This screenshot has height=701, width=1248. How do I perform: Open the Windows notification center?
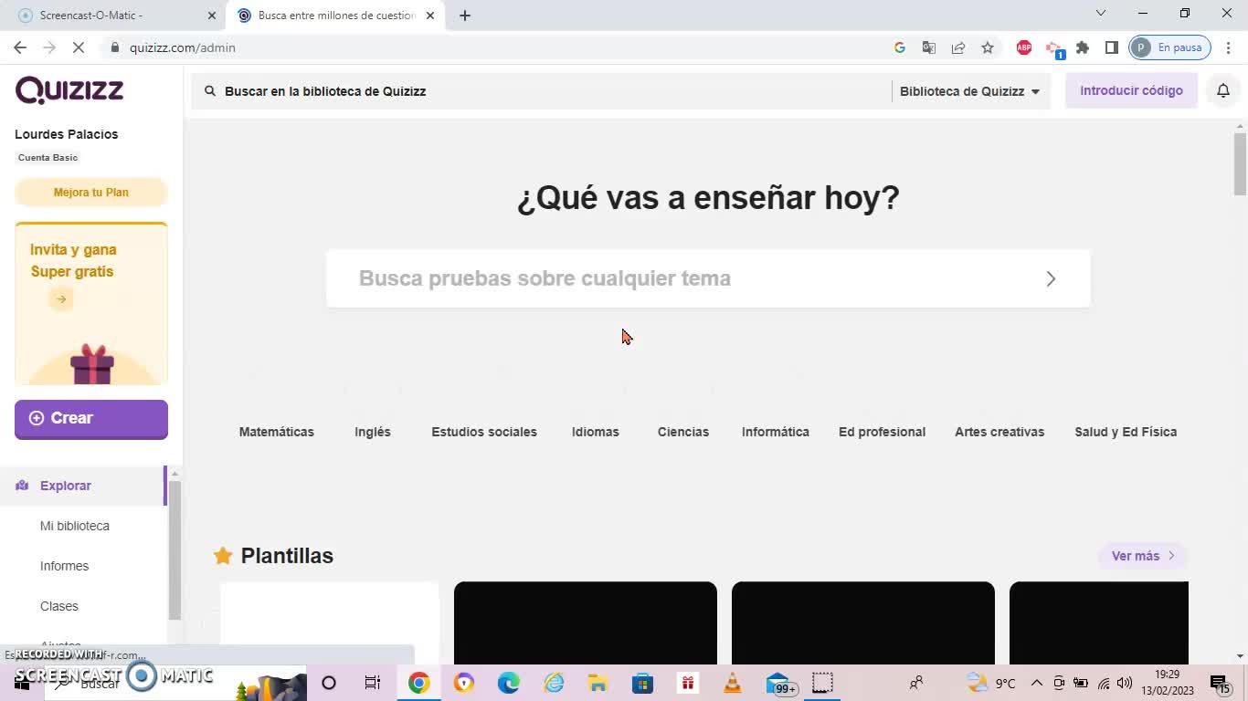(1222, 684)
